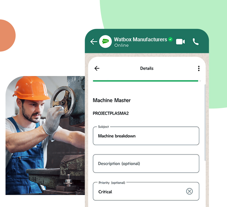Open Watbox Manufacturers profile picture

click(x=105, y=42)
